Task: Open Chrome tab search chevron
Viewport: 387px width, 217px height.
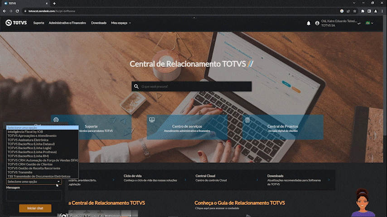Action: pos(354,3)
